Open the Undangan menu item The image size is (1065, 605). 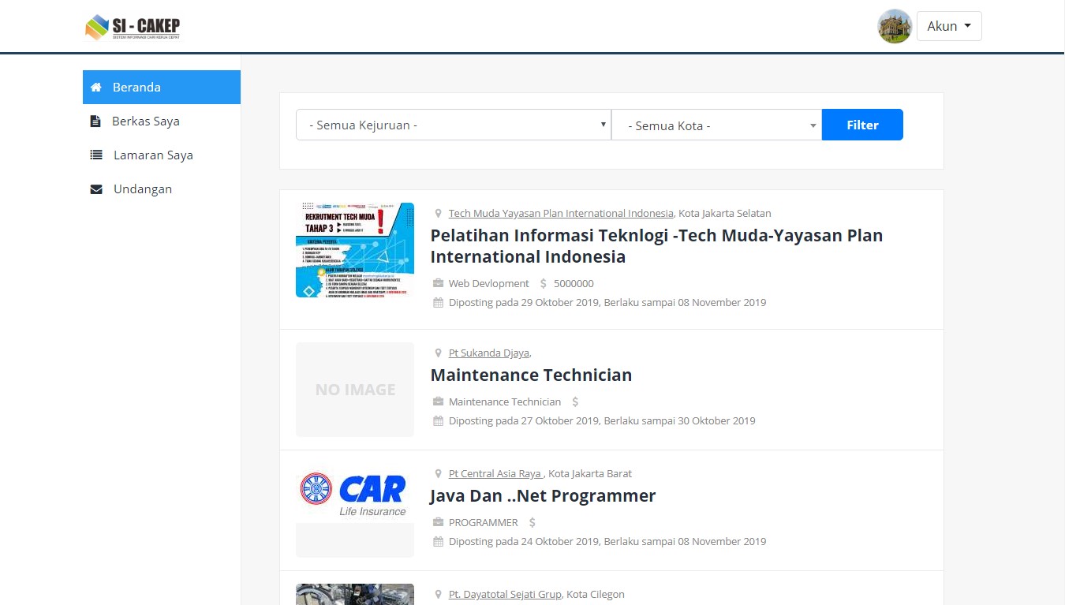click(143, 189)
